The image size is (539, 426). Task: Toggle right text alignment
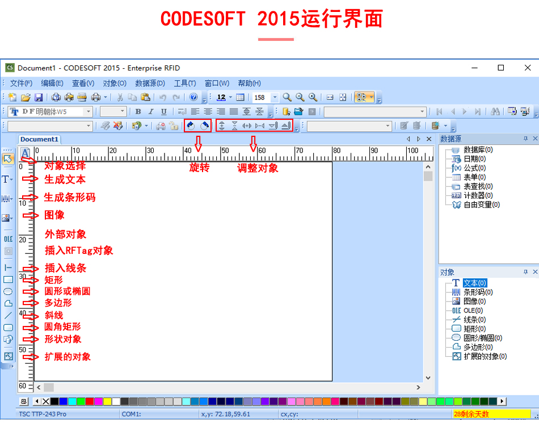coord(221,111)
